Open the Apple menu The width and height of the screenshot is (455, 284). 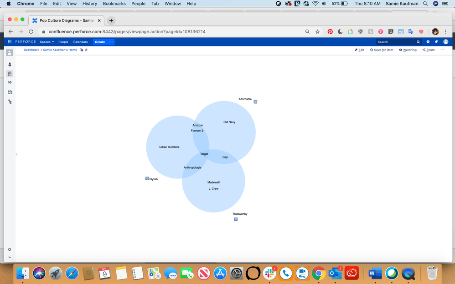tap(9, 4)
